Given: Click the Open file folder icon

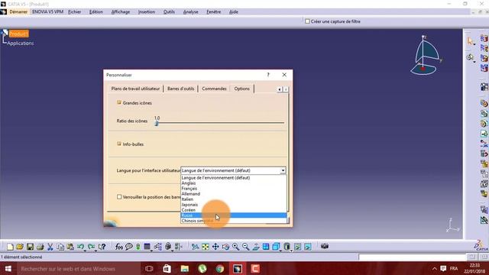Looking at the screenshot, I should tap(20, 247).
